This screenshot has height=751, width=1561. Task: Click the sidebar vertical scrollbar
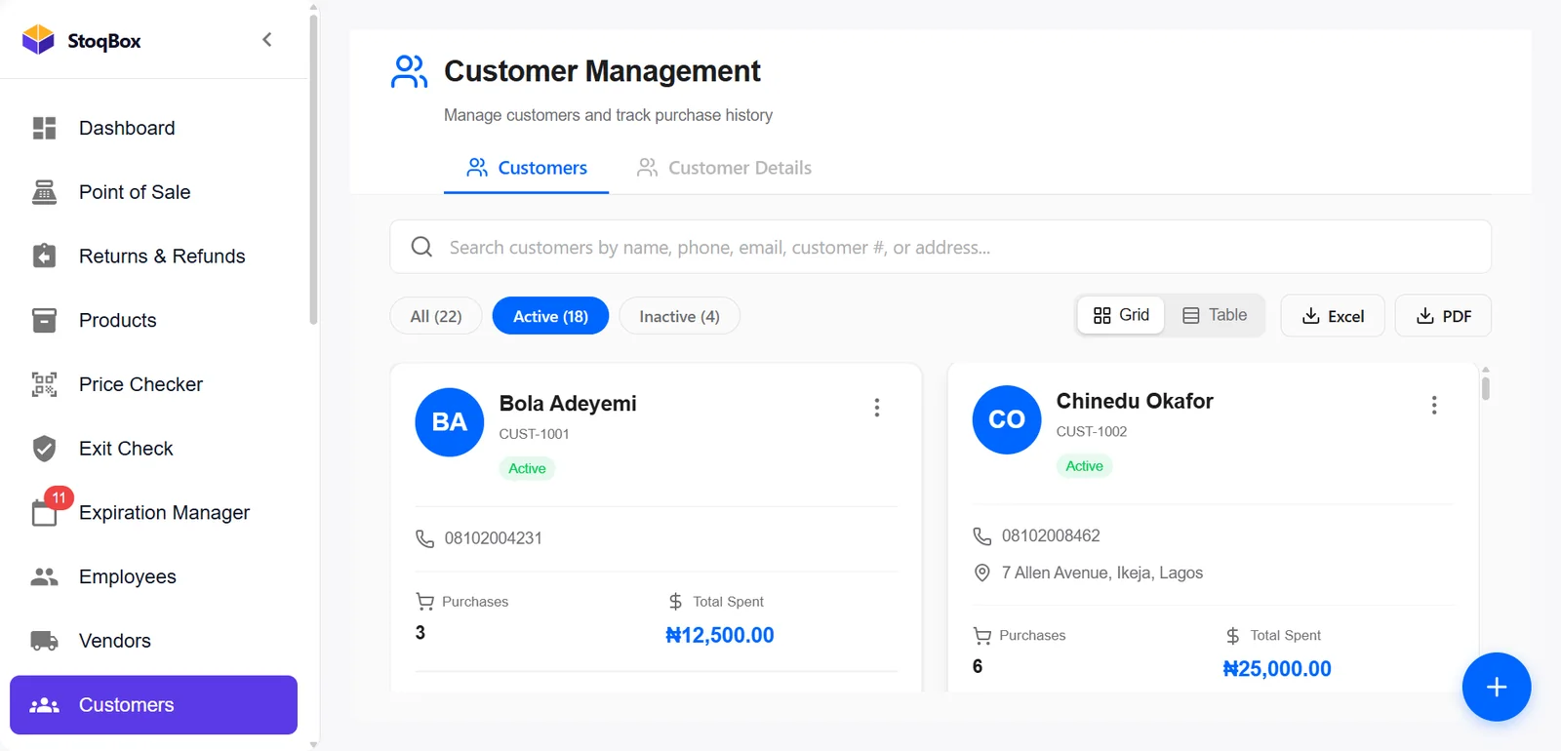point(313,169)
